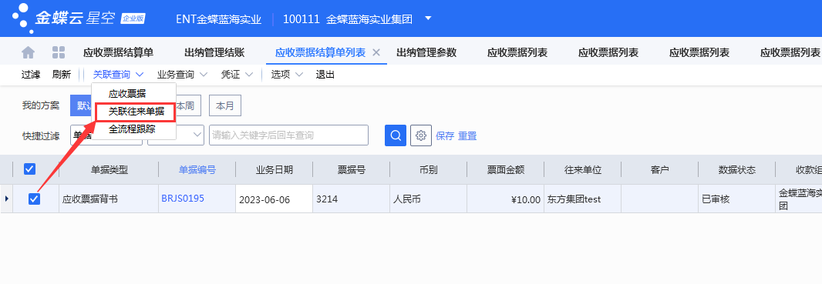Viewport: 822px width, 284px height.
Task: Click the 重置 filter link
Action: tap(467, 136)
